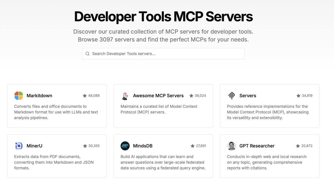
Task: Click the star icon beside 36,024
Action: pyautogui.click(x=191, y=96)
